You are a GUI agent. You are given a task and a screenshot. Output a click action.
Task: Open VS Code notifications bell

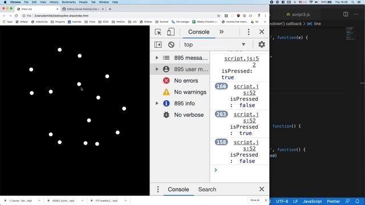(x=358, y=201)
